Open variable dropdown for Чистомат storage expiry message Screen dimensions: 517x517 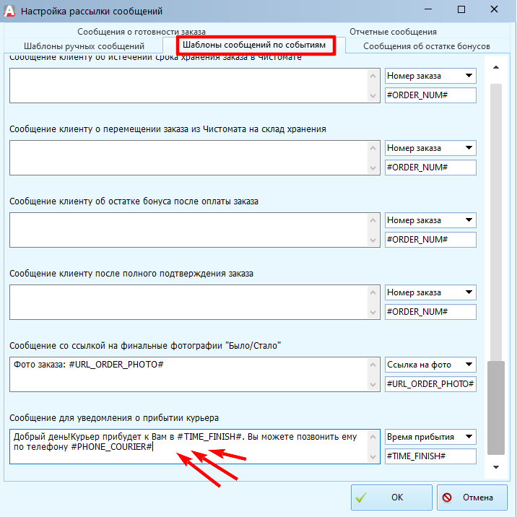pyautogui.click(x=430, y=76)
